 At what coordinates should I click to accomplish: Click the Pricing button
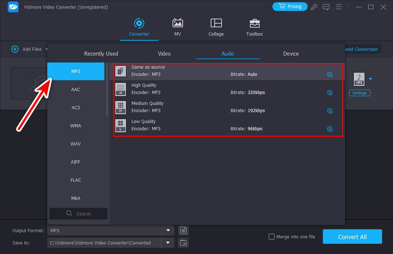[289, 7]
